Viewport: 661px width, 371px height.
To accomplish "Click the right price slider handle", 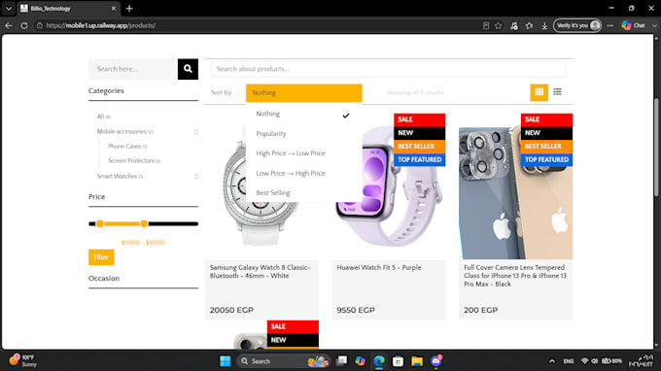I will point(144,223).
